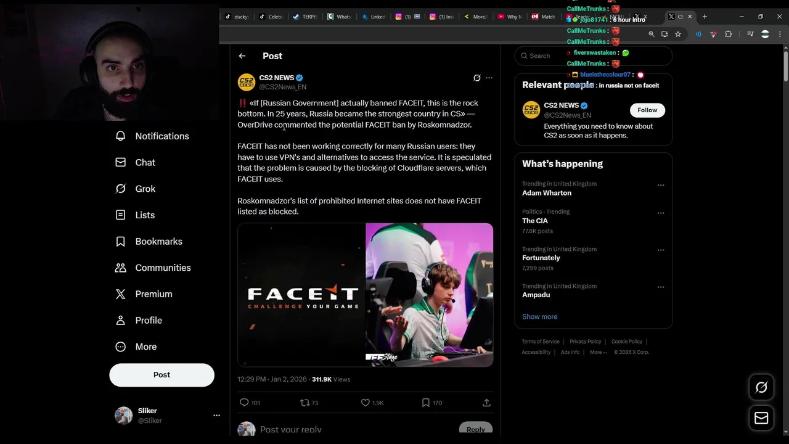Screen dimensions: 789x444
Task: Open the player photo in the post
Action: click(430, 295)
